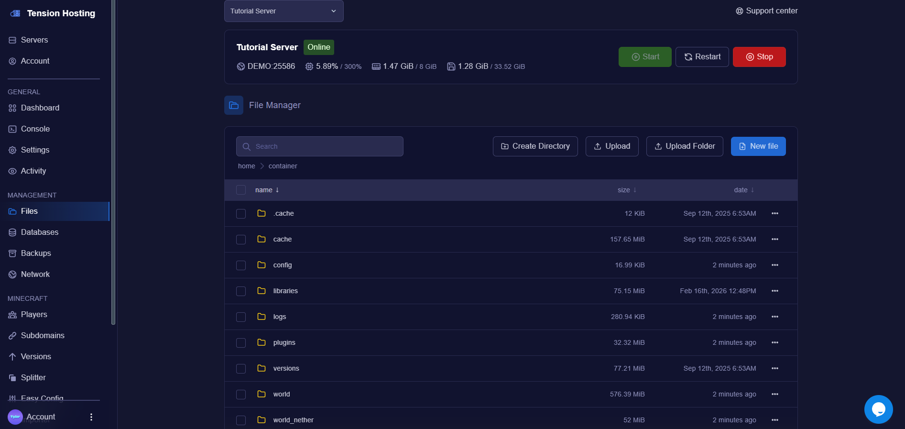Open the File Manager folder icon

click(234, 105)
